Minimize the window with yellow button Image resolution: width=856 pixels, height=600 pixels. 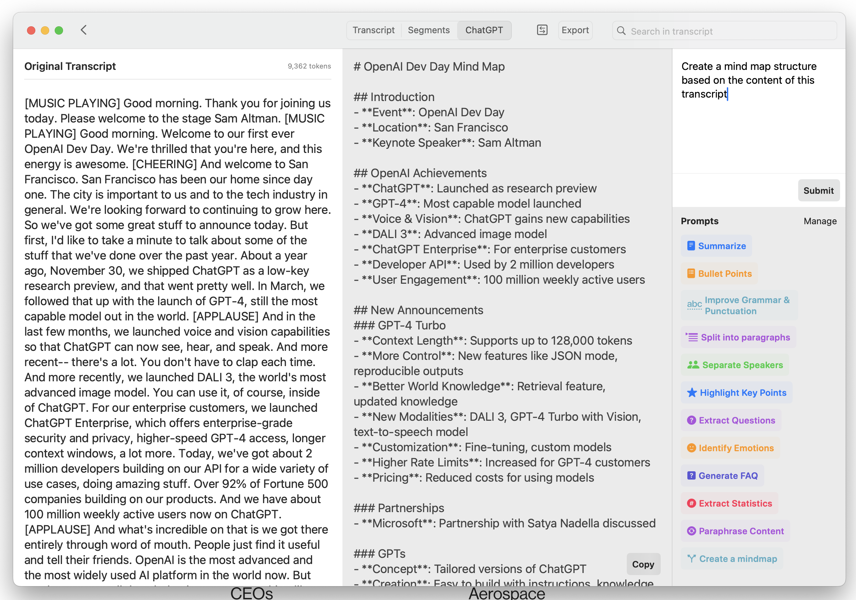[45, 30]
